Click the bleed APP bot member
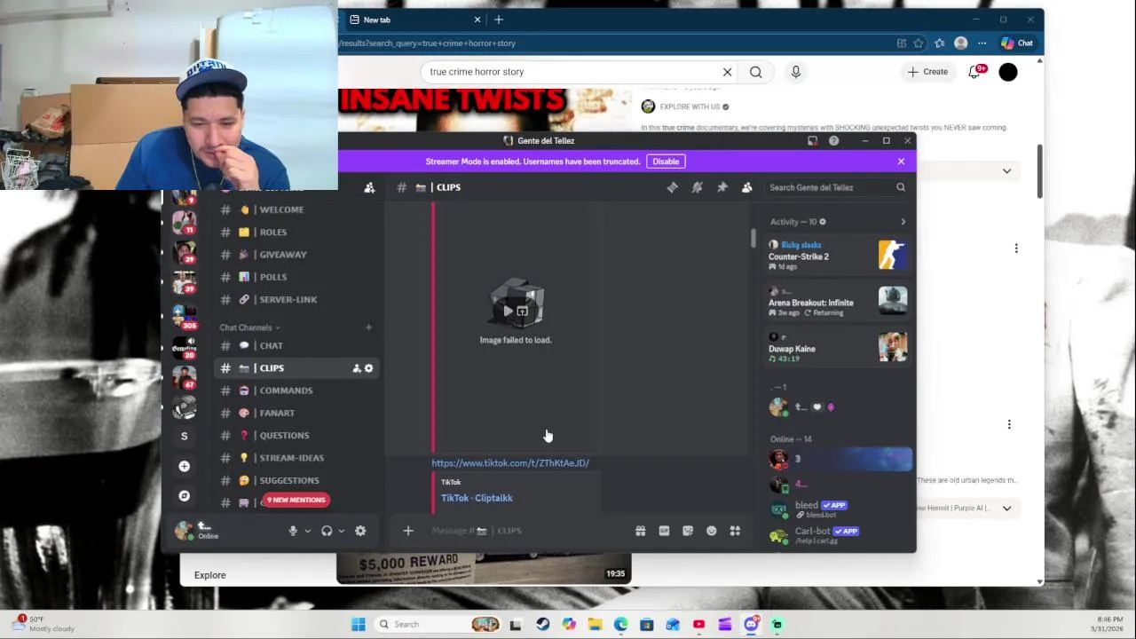 coord(838,509)
